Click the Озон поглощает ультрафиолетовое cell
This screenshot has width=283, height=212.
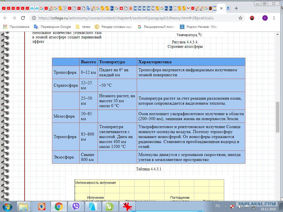(x=191, y=116)
